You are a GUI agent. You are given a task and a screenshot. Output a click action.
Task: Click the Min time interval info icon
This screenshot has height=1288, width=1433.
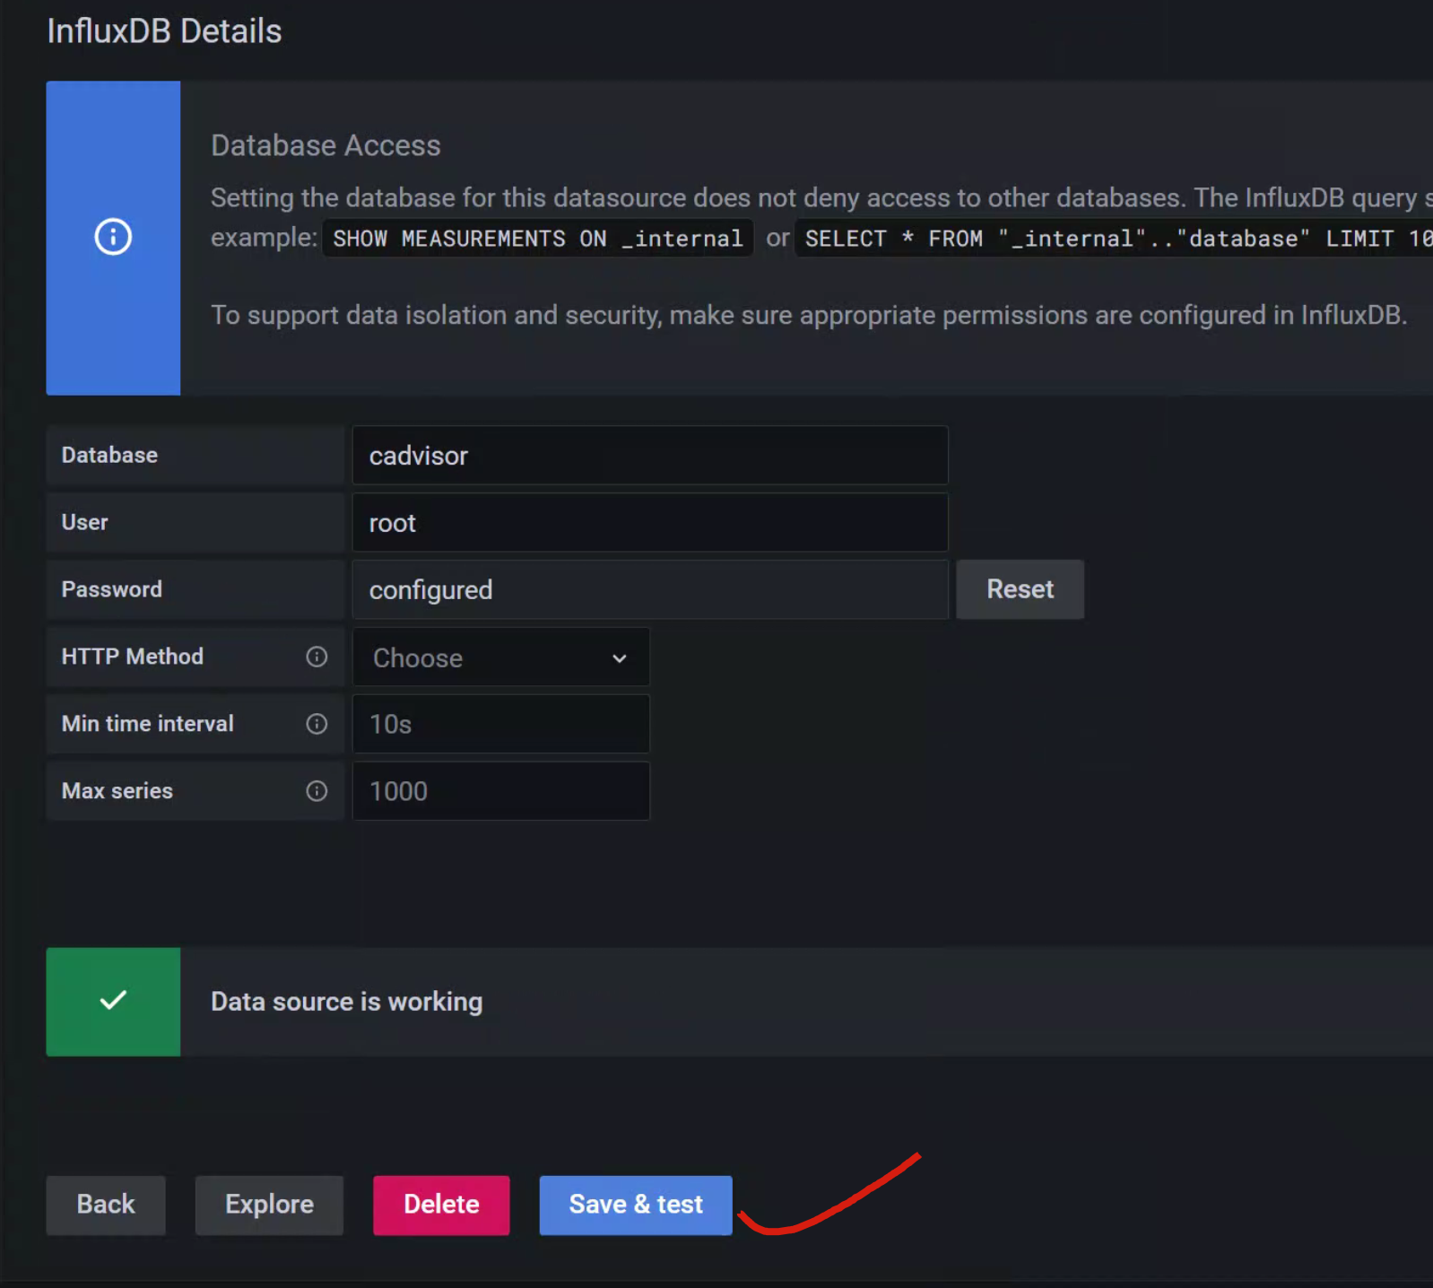pos(317,724)
